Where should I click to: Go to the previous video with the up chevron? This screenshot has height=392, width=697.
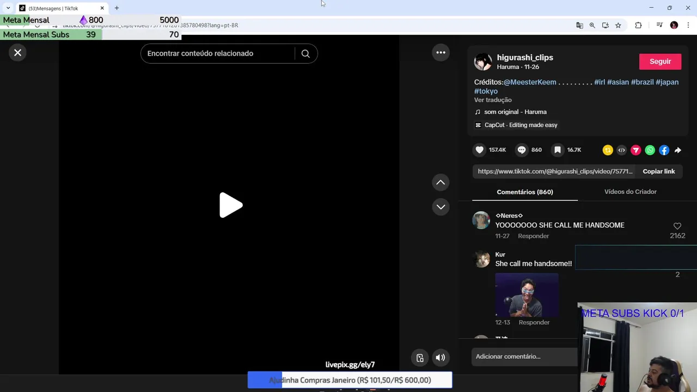tap(441, 182)
